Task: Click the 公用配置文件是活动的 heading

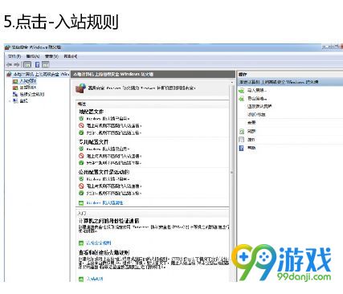Action: click(x=104, y=172)
